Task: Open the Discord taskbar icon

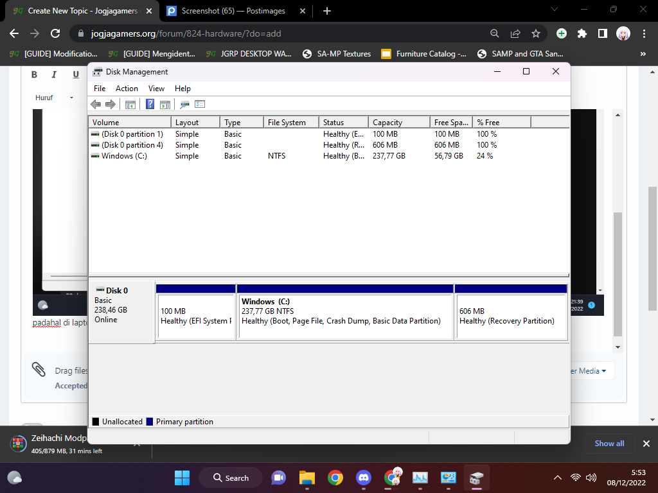Action: tap(364, 478)
